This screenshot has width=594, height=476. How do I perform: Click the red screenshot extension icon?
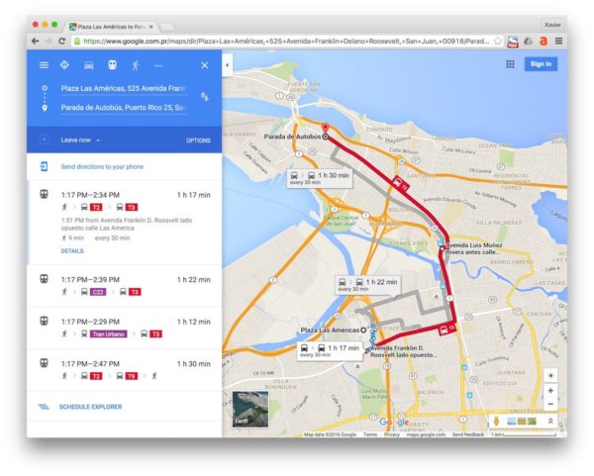pos(513,42)
